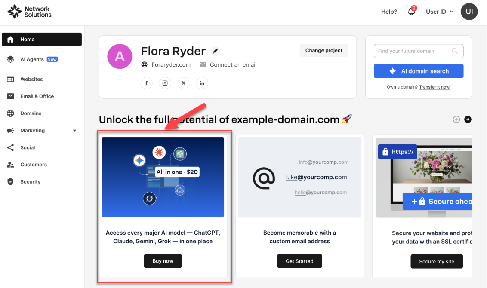Click the All in one - $20 banner image
The image size is (487, 288).
click(x=163, y=177)
